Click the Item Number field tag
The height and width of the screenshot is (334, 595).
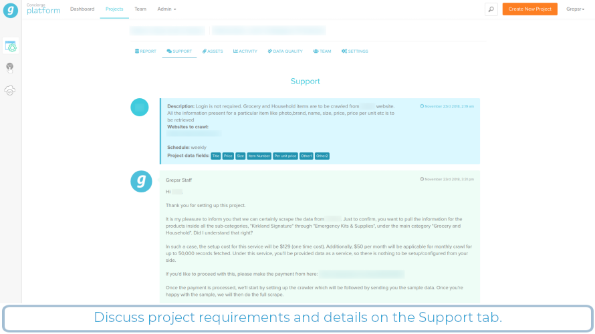click(259, 156)
